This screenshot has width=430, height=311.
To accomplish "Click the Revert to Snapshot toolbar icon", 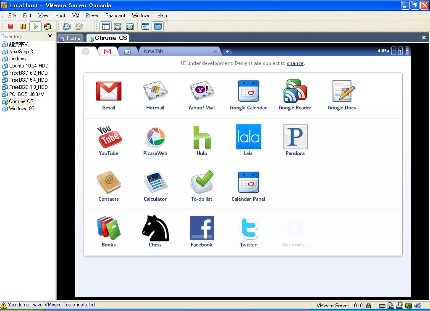I will 79,26.
